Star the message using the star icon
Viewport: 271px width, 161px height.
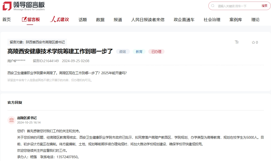pyautogui.click(x=253, y=42)
